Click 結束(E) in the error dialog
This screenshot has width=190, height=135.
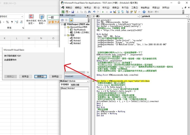[x=25, y=76]
